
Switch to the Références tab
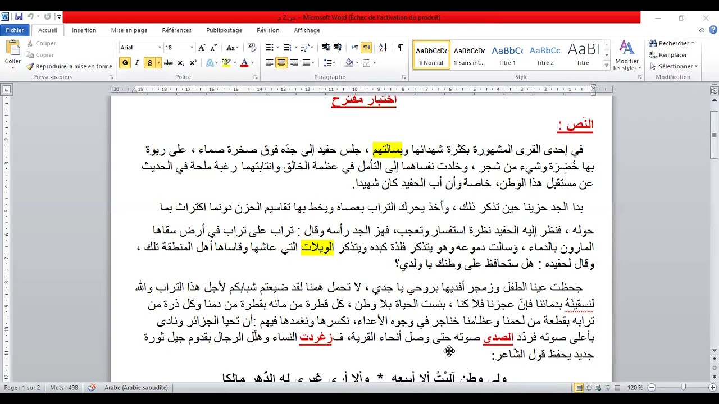176,30
